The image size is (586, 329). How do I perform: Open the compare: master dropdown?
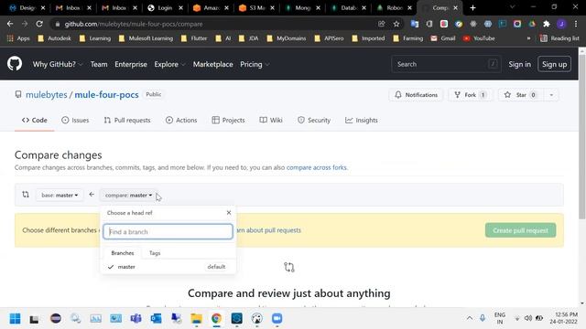(x=128, y=195)
